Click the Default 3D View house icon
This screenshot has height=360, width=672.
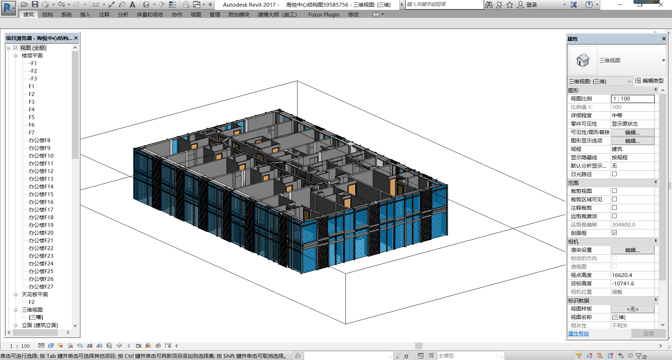click(146, 5)
